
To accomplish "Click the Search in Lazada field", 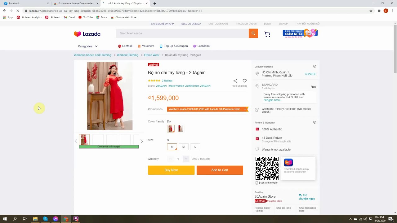I will click(x=182, y=33).
